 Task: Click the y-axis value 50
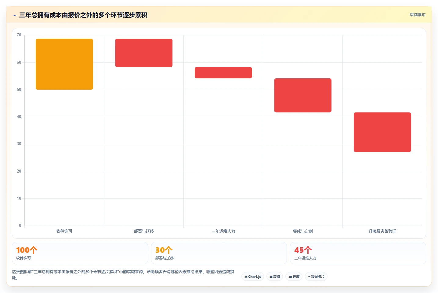(19, 90)
